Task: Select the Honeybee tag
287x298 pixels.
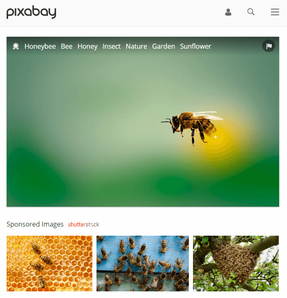Action: point(40,46)
